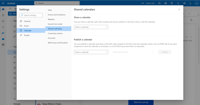Expand the Select permissions dropdown
The width and height of the screenshot is (200, 105).
pyautogui.click(x=133, y=52)
